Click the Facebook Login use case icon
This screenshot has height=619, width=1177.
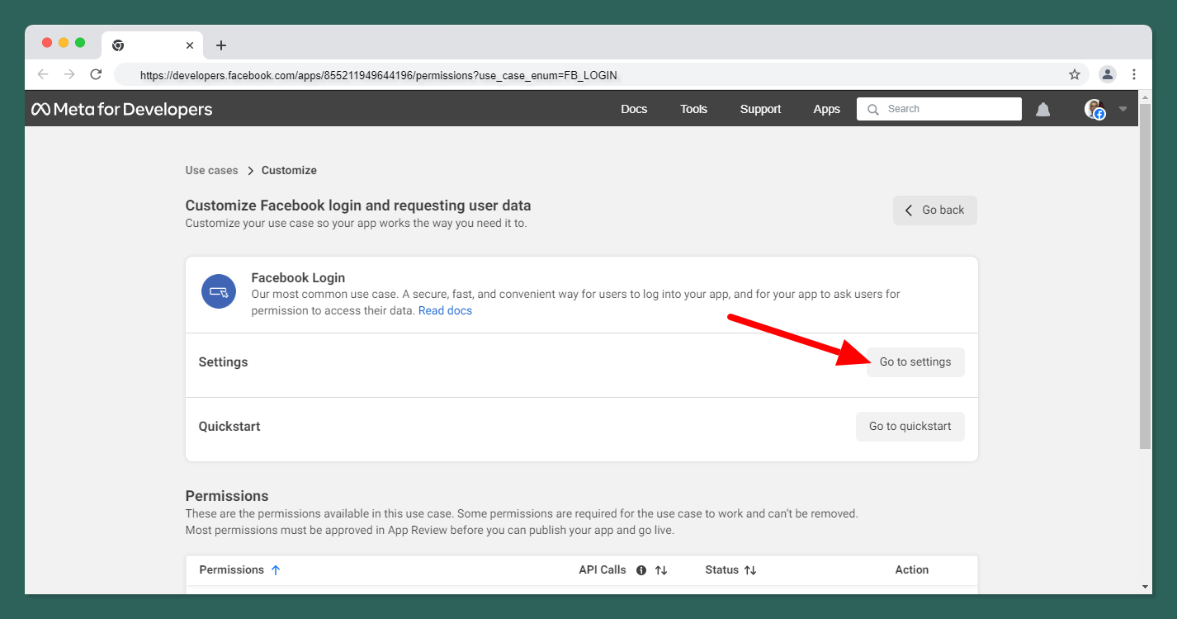(219, 291)
